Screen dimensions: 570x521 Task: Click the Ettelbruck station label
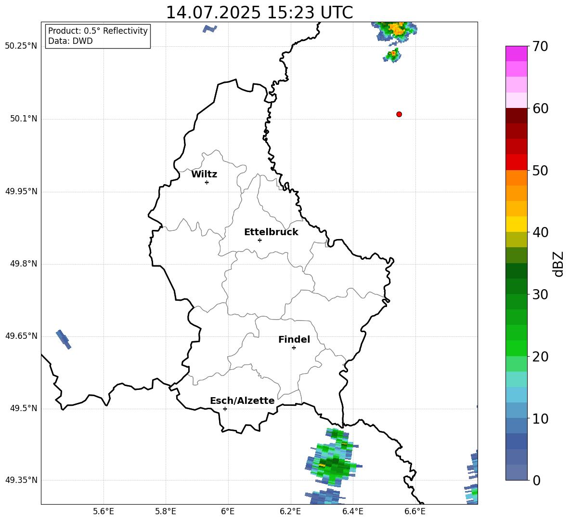click(271, 232)
